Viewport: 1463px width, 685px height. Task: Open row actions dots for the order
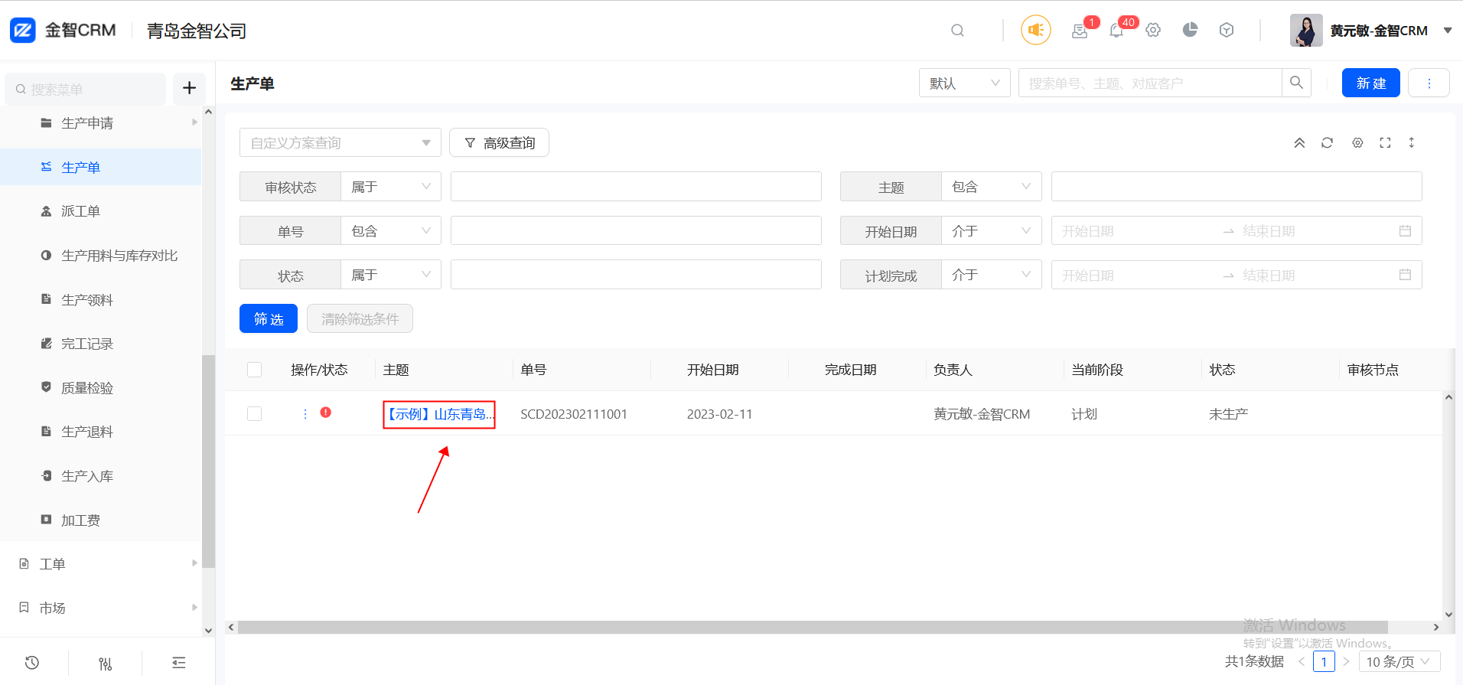305,414
